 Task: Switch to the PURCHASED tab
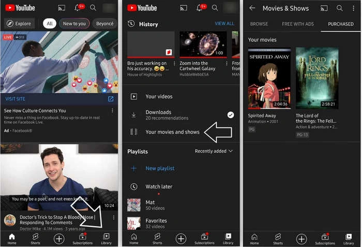click(341, 24)
